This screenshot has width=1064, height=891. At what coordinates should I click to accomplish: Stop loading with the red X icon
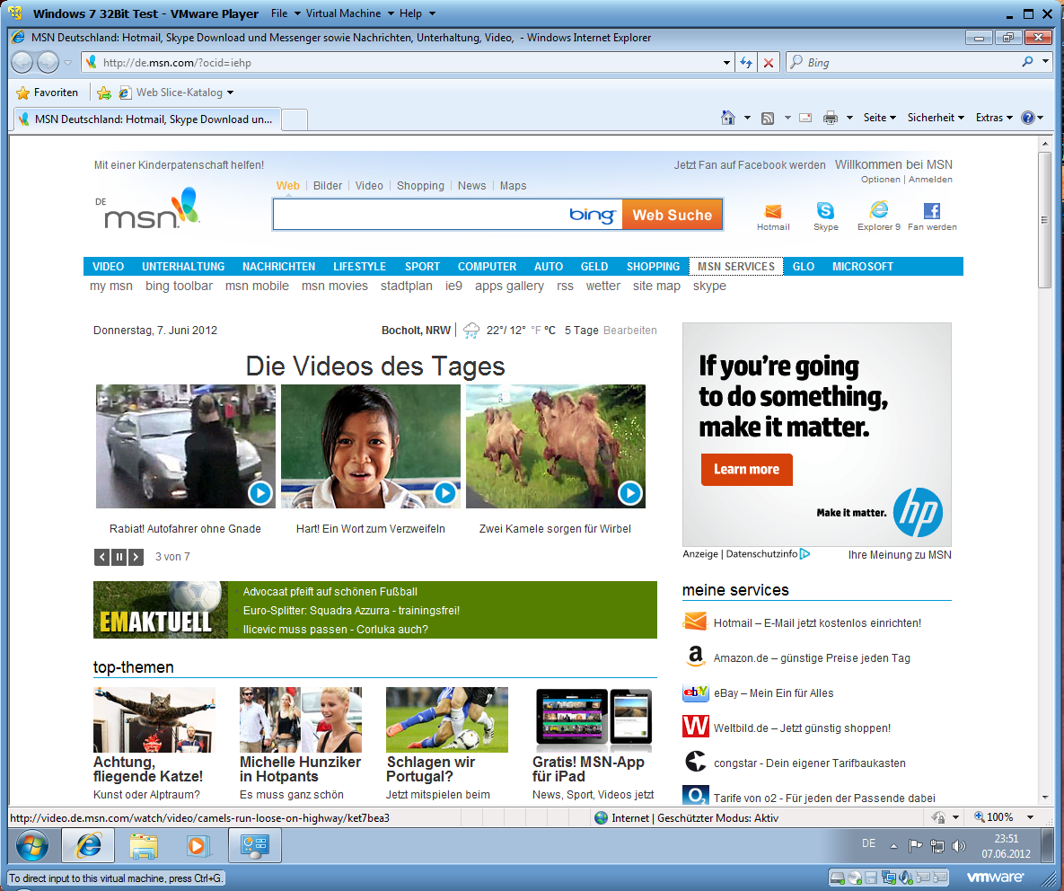click(x=768, y=63)
